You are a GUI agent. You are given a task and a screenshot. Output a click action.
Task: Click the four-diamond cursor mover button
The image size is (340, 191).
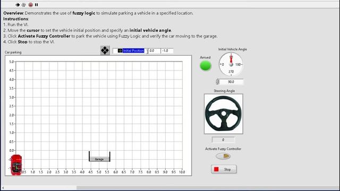pyautogui.click(x=105, y=50)
